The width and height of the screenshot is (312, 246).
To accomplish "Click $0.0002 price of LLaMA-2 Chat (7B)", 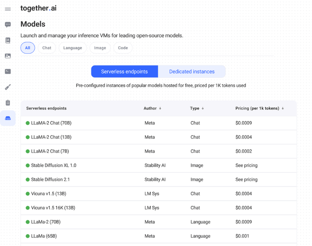I will pyautogui.click(x=244, y=151).
